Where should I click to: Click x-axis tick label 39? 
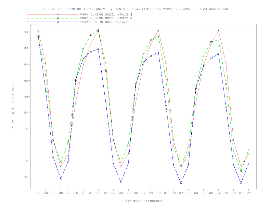tap(136, 193)
